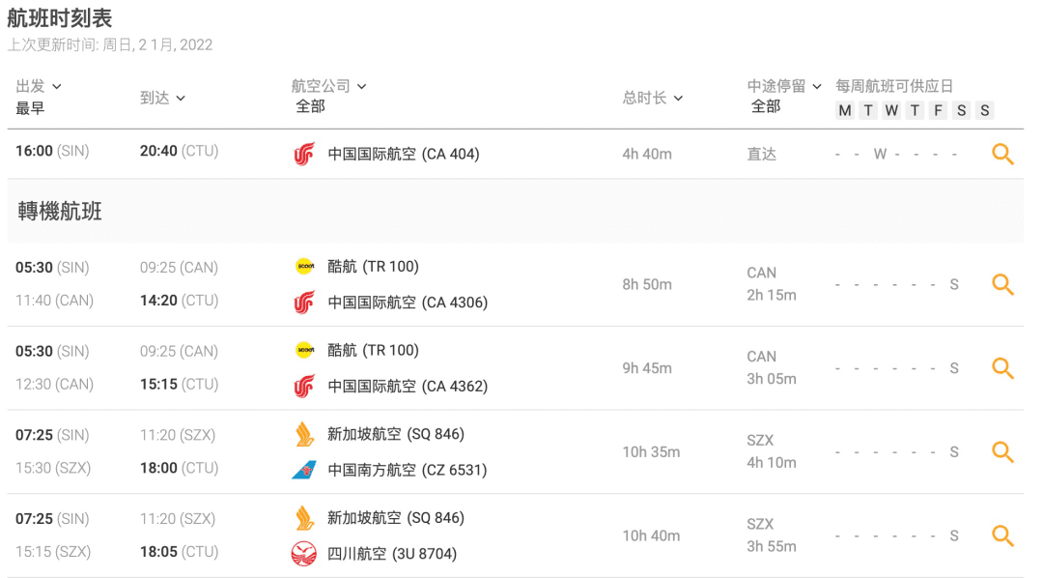Sort by 到达 arrival column header
The height and width of the screenshot is (578, 1043).
pyautogui.click(x=162, y=98)
